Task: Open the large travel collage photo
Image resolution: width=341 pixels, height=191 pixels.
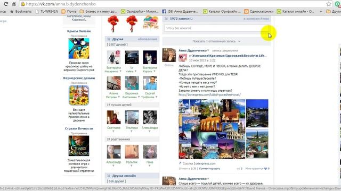Action: pyautogui.click(x=212, y=129)
